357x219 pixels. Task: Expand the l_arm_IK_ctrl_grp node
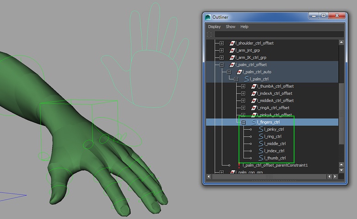pos(222,58)
